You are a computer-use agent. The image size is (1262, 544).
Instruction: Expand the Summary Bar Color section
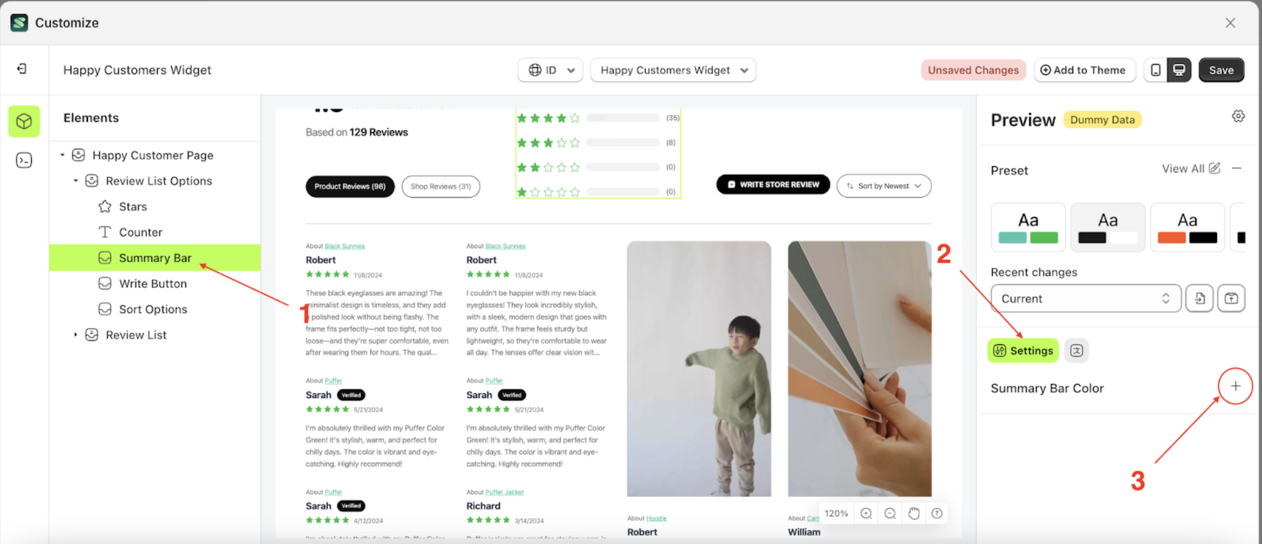click(1235, 386)
